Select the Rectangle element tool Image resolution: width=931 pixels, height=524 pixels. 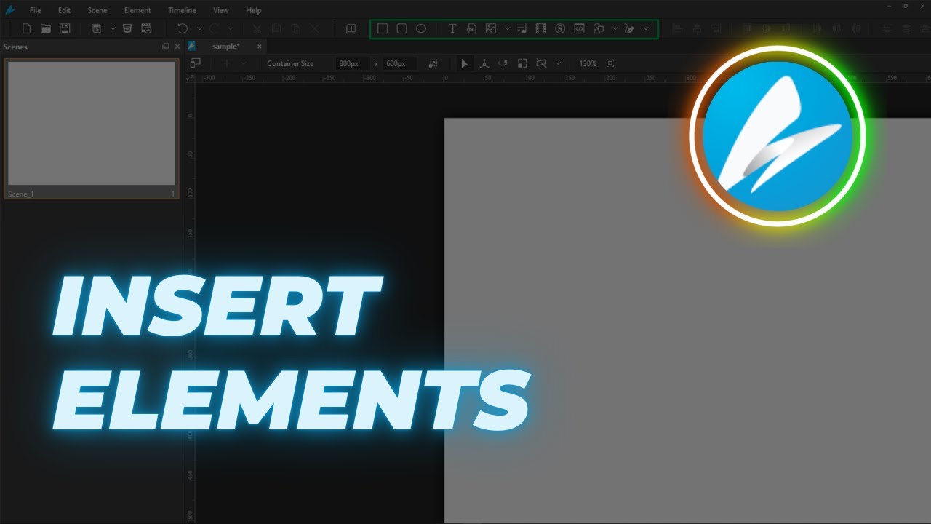(383, 29)
